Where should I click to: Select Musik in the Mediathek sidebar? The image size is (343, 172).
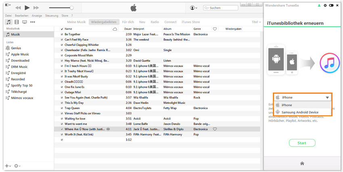(x=29, y=35)
